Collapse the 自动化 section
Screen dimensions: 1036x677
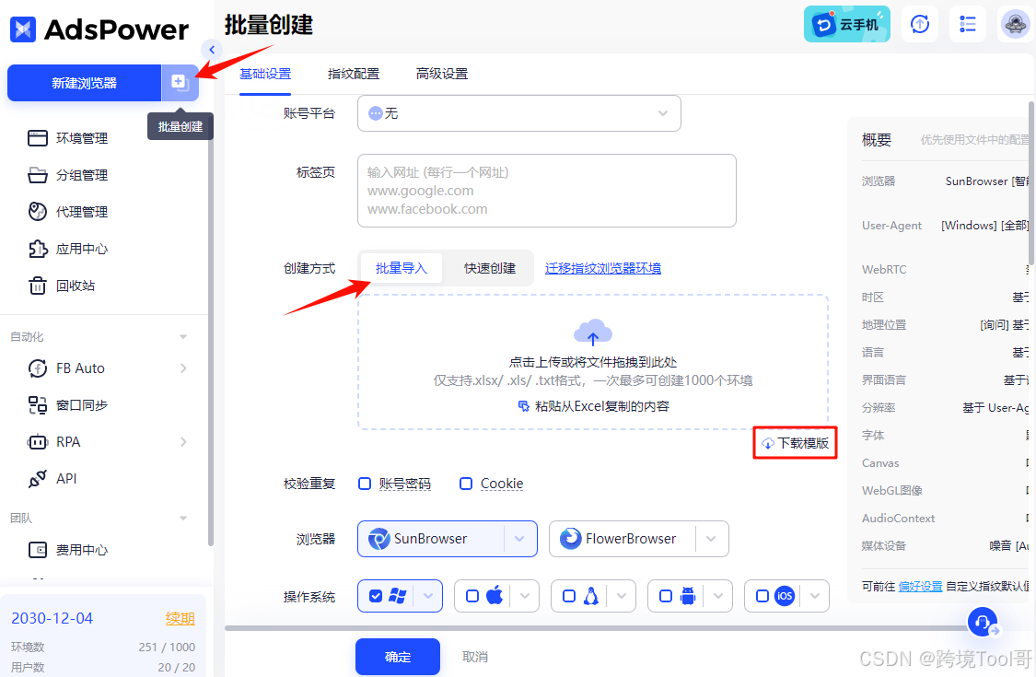[x=183, y=337]
